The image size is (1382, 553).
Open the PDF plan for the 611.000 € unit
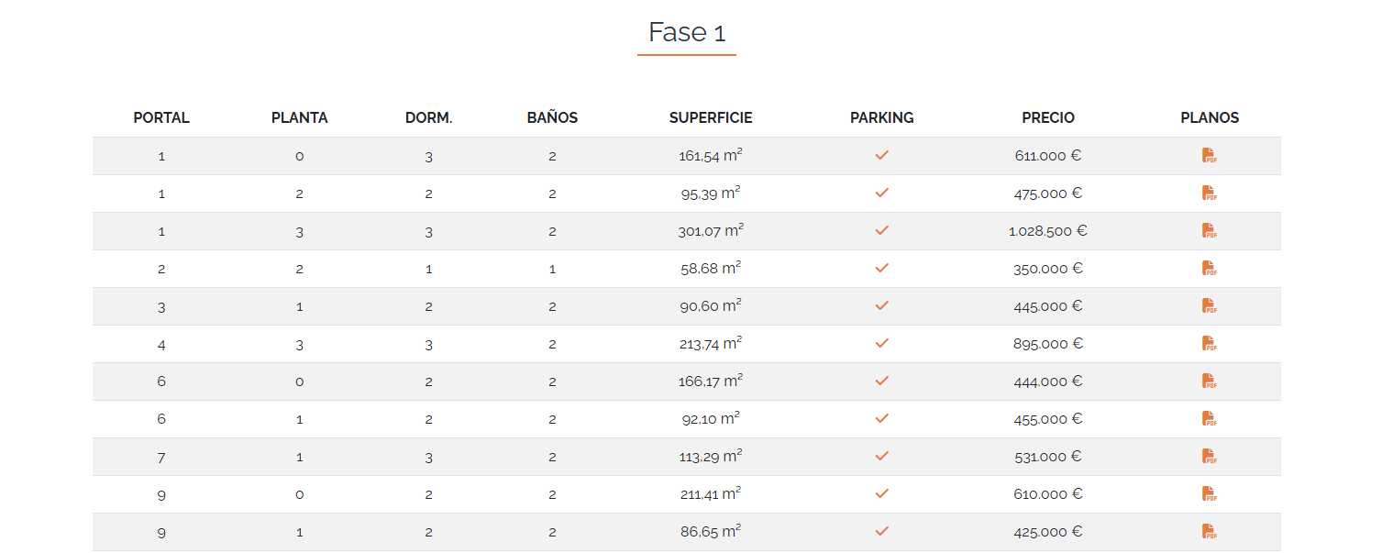tap(1209, 156)
